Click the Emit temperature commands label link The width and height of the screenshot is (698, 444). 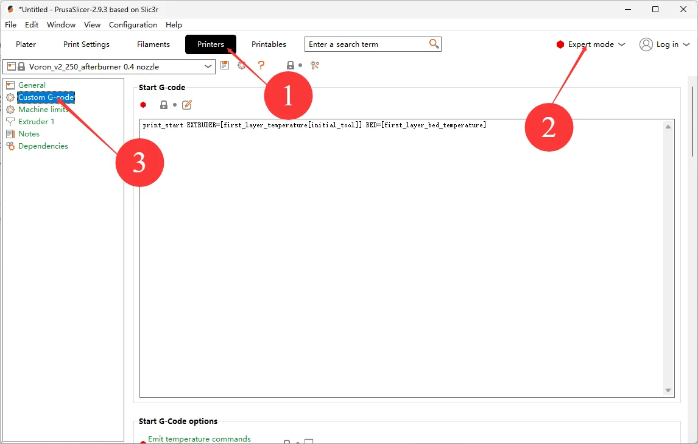pyautogui.click(x=199, y=439)
